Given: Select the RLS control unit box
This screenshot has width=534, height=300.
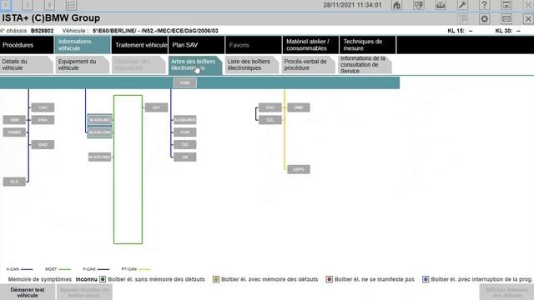Looking at the screenshot, I should pyautogui.click(x=14, y=182).
